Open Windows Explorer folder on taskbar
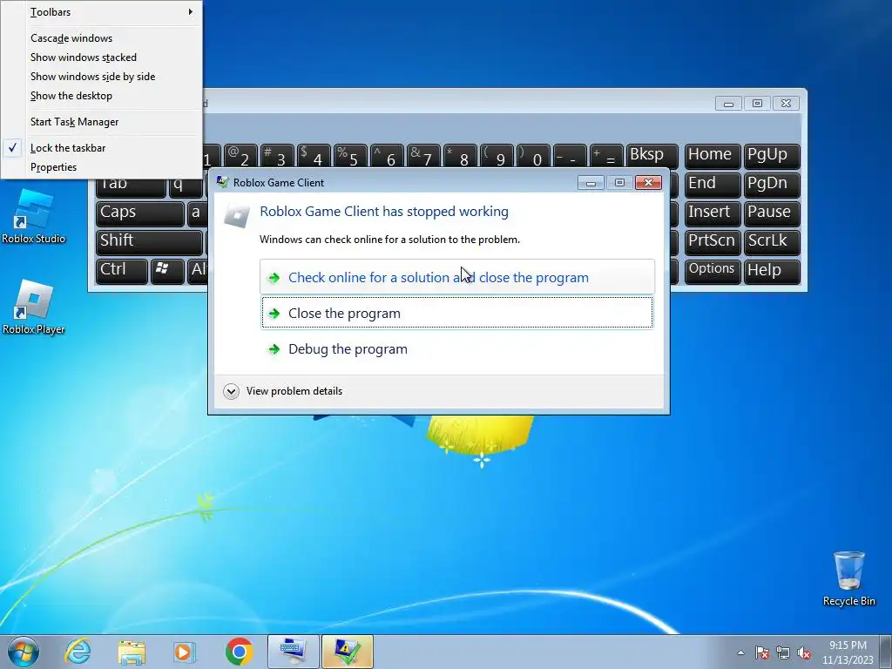The image size is (892, 669). [x=132, y=652]
